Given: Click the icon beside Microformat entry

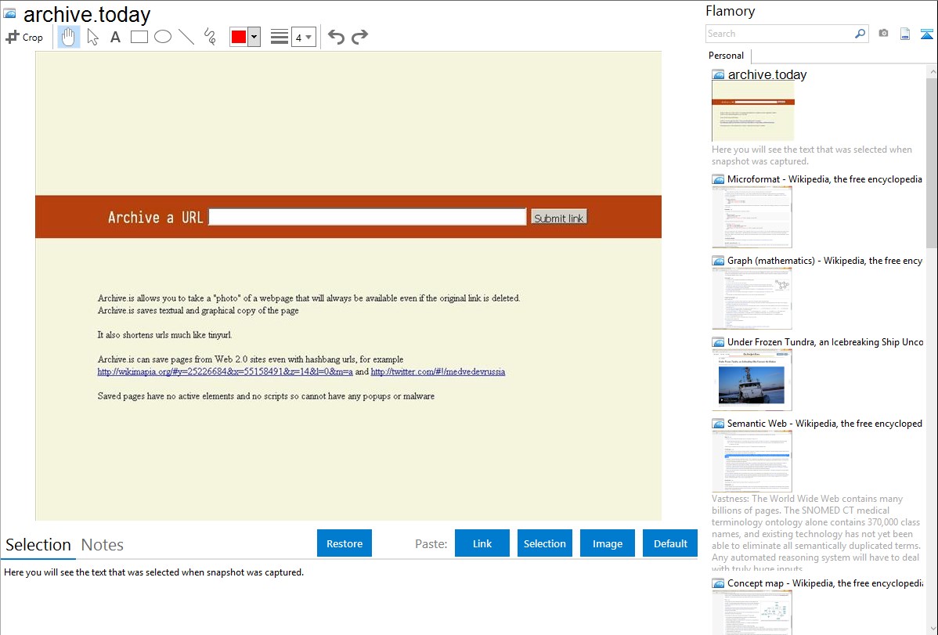Looking at the screenshot, I should pyautogui.click(x=719, y=179).
